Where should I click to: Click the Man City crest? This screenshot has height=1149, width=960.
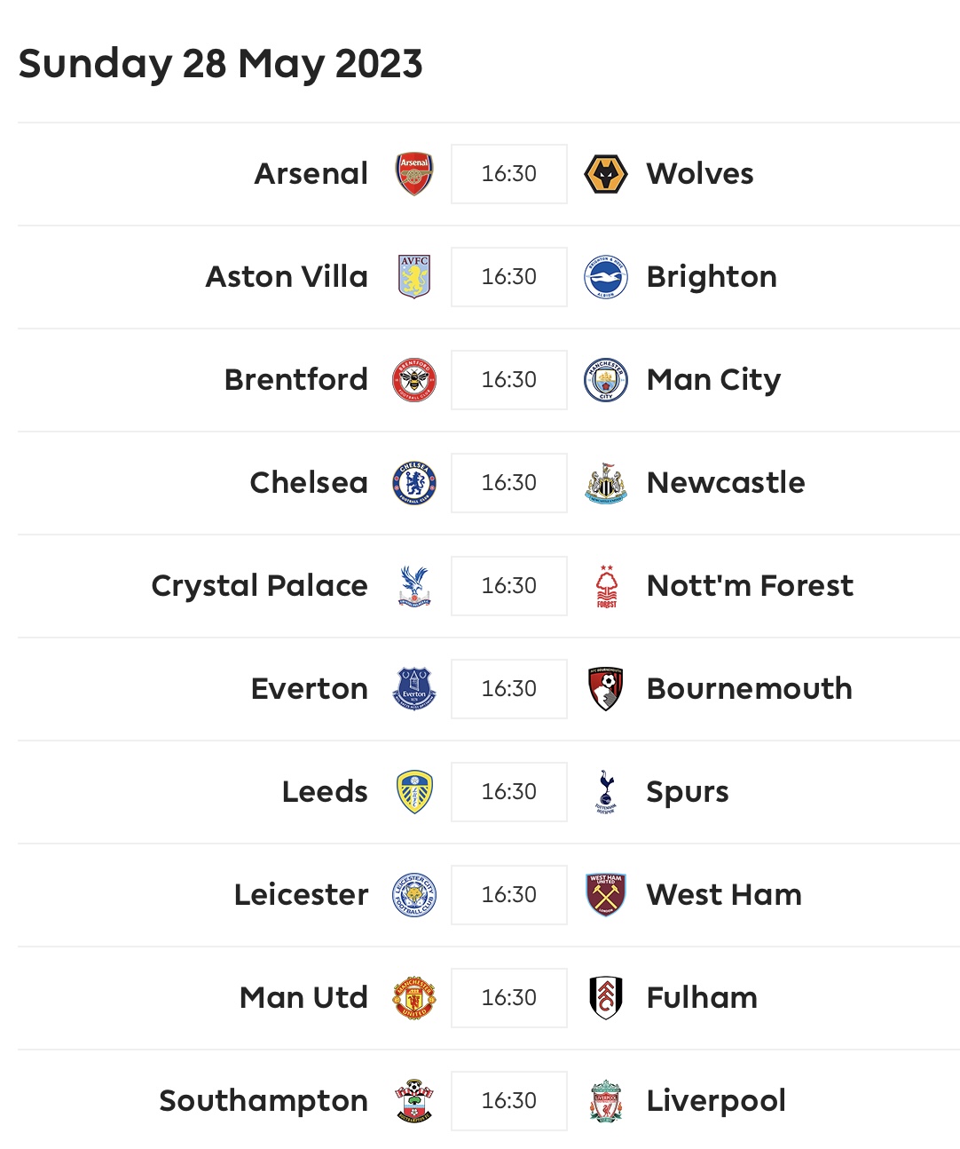(x=606, y=380)
